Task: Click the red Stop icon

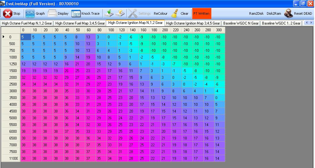Action: coord(8,13)
